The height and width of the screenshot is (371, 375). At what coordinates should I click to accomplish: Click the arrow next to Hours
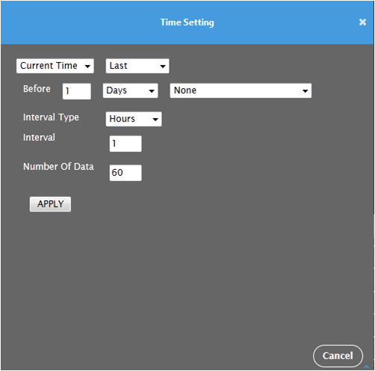[x=155, y=120]
